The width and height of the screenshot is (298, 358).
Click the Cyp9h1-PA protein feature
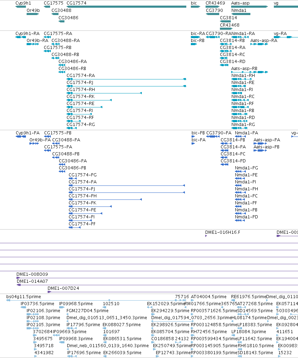[x=21, y=136]
